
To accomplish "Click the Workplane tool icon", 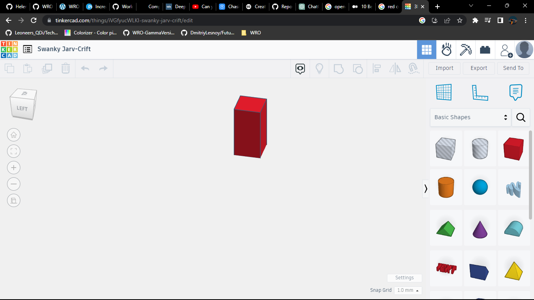I will pyautogui.click(x=444, y=92).
